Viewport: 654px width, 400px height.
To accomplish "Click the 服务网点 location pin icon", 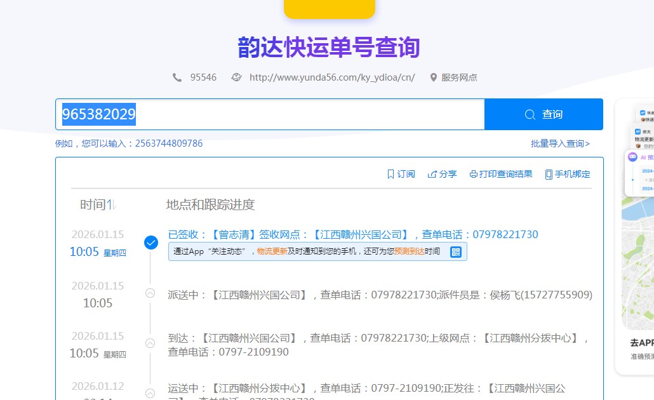I will (434, 77).
